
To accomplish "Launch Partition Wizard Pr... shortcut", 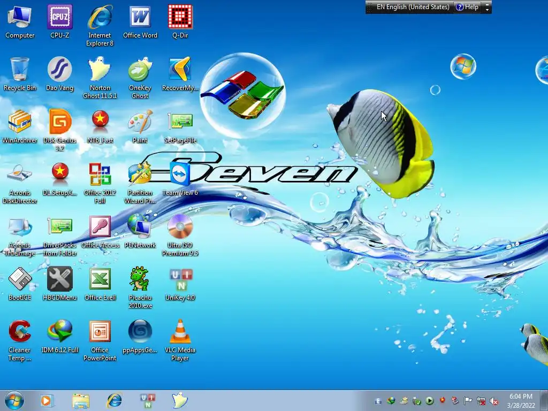I will click(140, 183).
